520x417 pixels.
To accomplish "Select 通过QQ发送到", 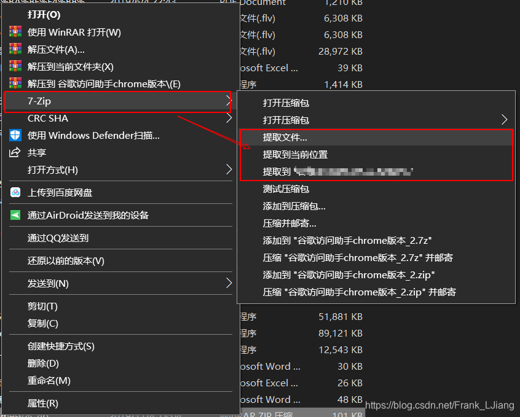I will click(x=120, y=238).
